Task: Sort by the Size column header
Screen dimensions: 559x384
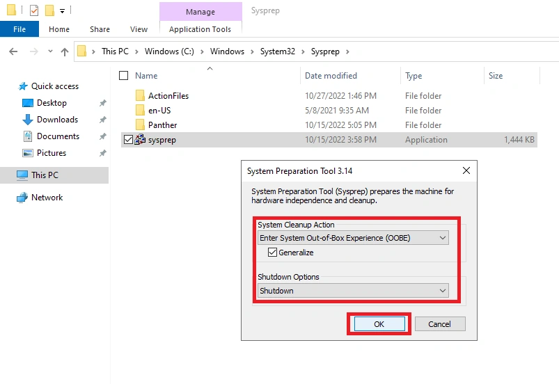Action: 496,76
